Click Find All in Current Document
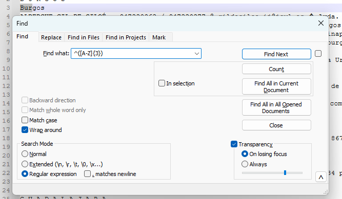The image size is (342, 199). 276,86
